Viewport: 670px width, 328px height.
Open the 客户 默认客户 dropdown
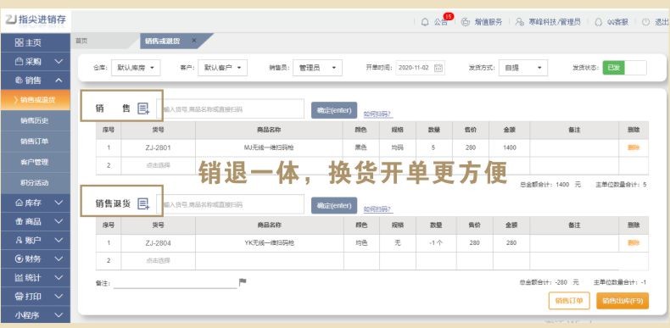(222, 68)
